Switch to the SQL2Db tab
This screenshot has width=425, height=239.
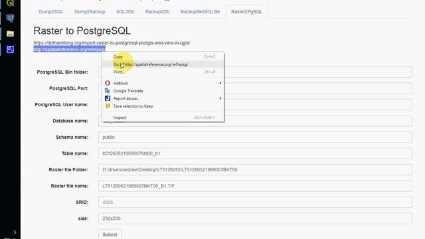tap(126, 12)
